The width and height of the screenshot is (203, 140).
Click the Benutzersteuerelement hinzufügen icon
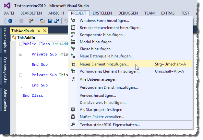tap(73, 27)
